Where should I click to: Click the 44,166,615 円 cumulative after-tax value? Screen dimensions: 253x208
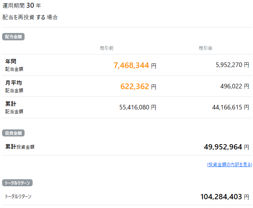pyautogui.click(x=231, y=108)
